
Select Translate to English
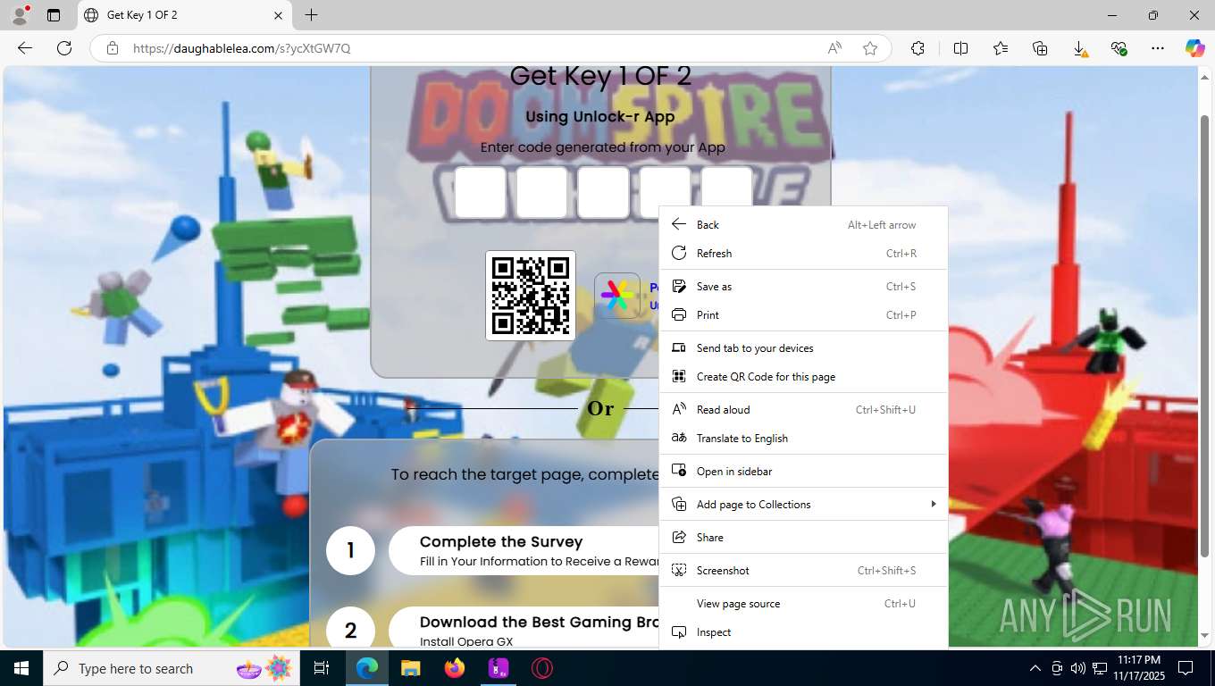tap(803, 439)
